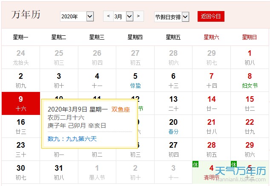Select March 14 廿一 date
The height and width of the screenshot is (186, 270).
(x=212, y=103)
